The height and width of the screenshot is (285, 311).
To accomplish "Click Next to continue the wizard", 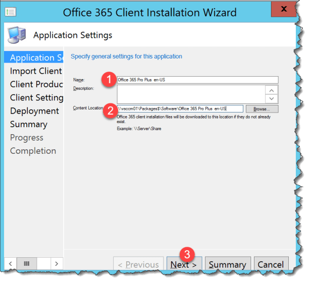I will (x=184, y=264).
